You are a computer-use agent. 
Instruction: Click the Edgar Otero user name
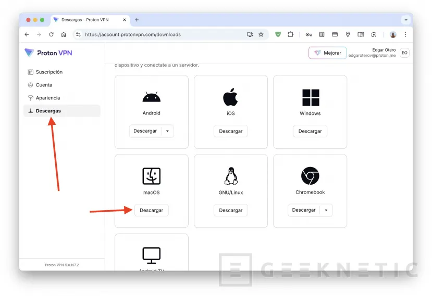(384, 50)
